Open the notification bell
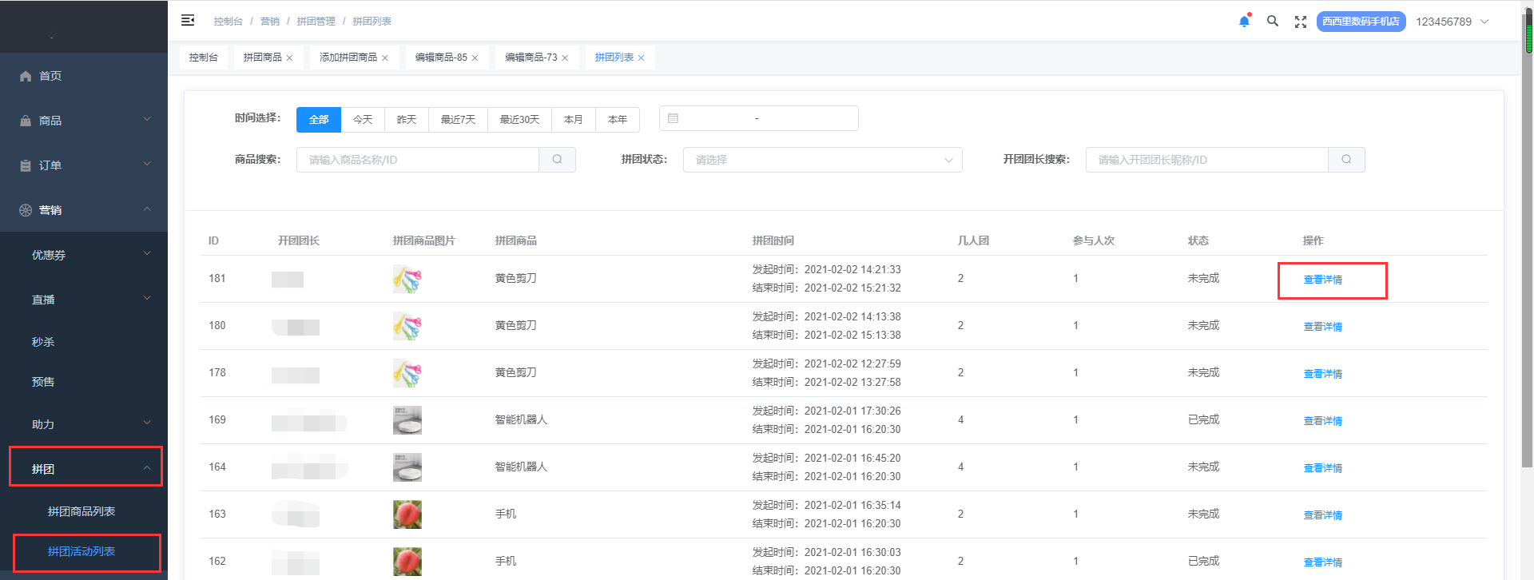The image size is (1534, 580). (1244, 22)
